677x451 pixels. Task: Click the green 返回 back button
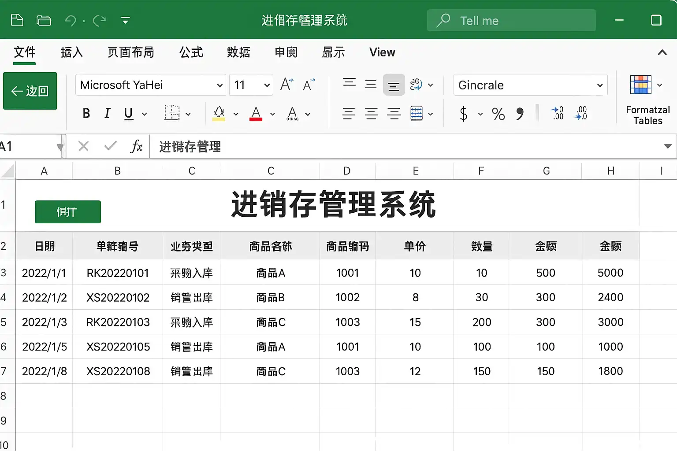30,91
